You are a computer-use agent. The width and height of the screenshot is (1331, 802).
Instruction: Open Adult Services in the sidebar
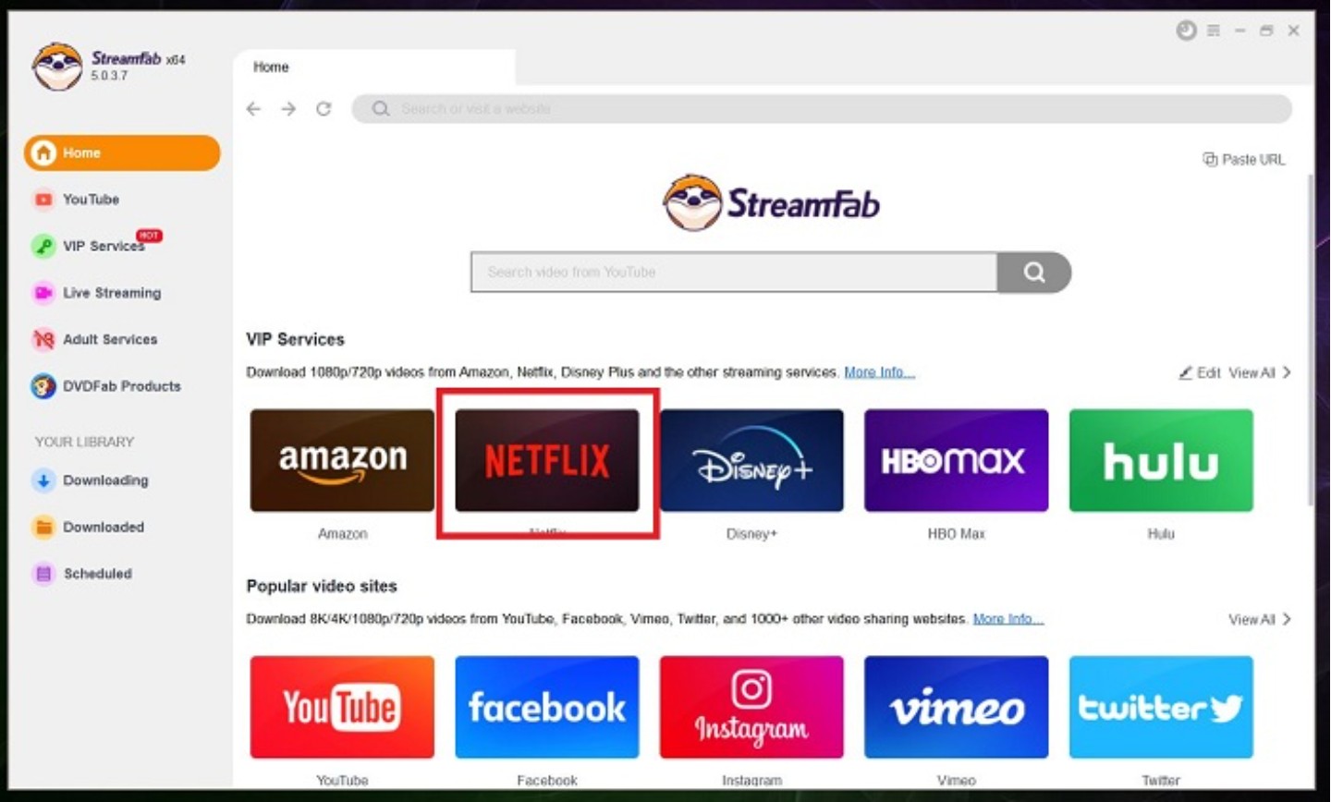[110, 339]
